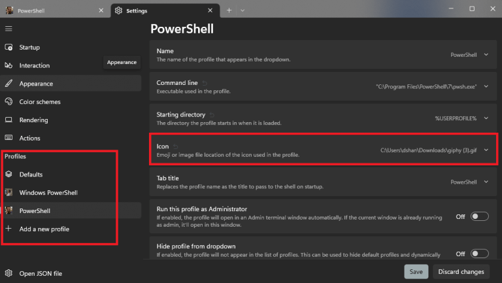Click the Color schemes palette icon
The width and height of the screenshot is (502, 283).
[x=8, y=102]
